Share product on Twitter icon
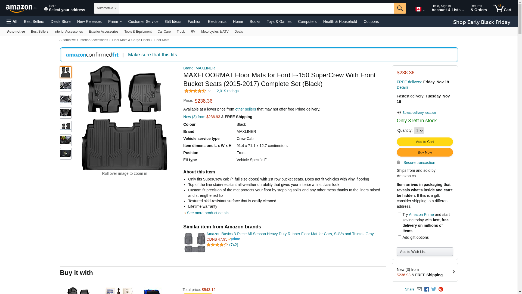This screenshot has height=294, width=522. (434, 289)
